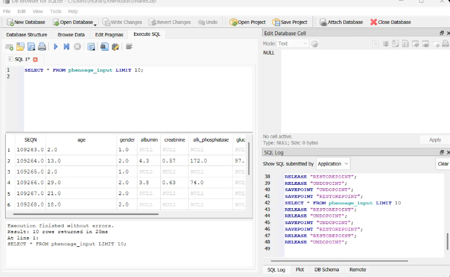
Task: Select the SQL Log bottom tab
Action: pyautogui.click(x=276, y=270)
